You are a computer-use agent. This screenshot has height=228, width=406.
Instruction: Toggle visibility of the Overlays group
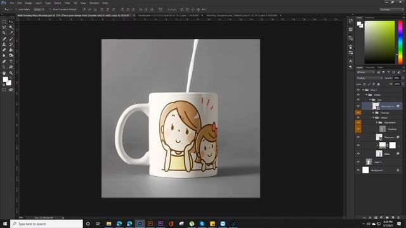point(358,113)
